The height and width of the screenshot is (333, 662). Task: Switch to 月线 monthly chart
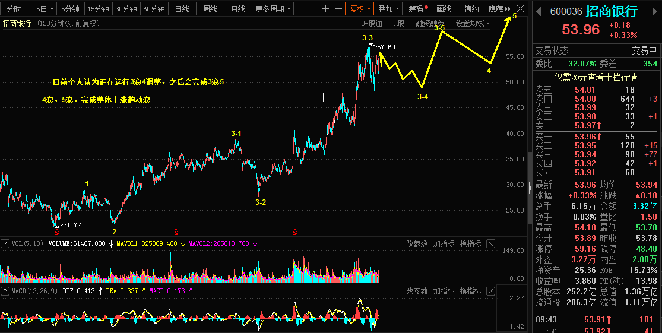tap(238, 8)
